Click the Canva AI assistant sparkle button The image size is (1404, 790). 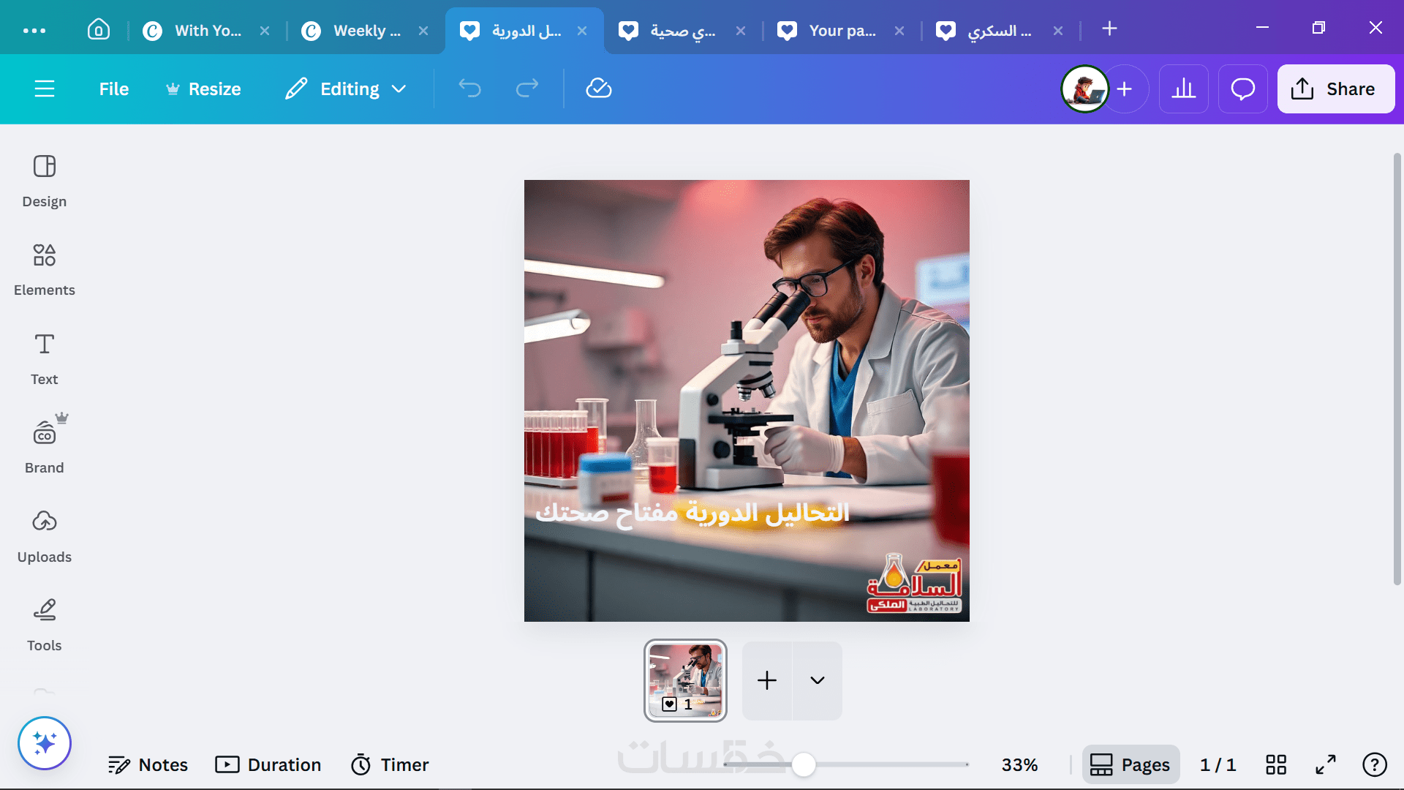[x=45, y=743]
